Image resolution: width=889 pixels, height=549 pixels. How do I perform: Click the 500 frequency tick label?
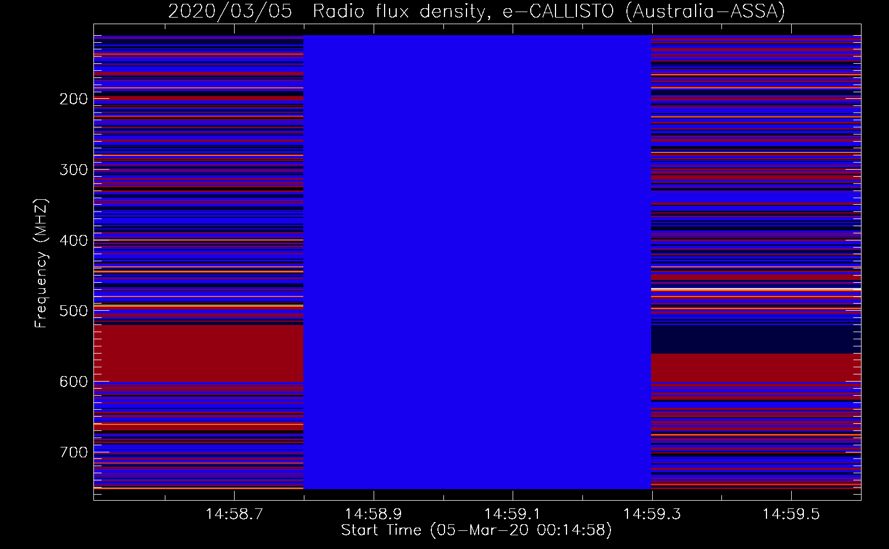click(x=74, y=311)
